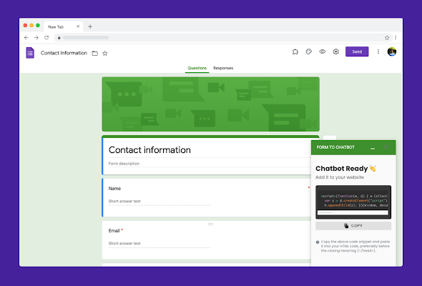Select the Questions tab
The image size is (422, 286).
197,68
